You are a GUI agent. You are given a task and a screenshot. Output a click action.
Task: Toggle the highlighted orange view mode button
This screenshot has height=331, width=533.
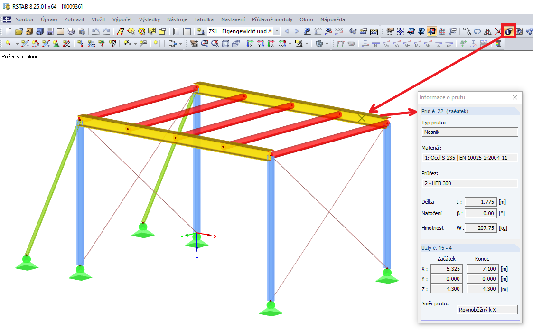pyautogui.click(x=432, y=31)
